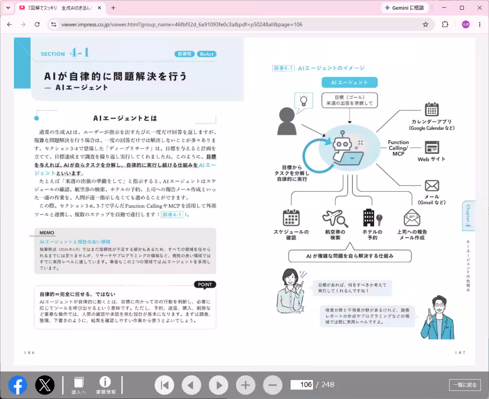Click the browser back arrow
Image resolution: width=489 pixels, height=399 pixels.
[10, 24]
